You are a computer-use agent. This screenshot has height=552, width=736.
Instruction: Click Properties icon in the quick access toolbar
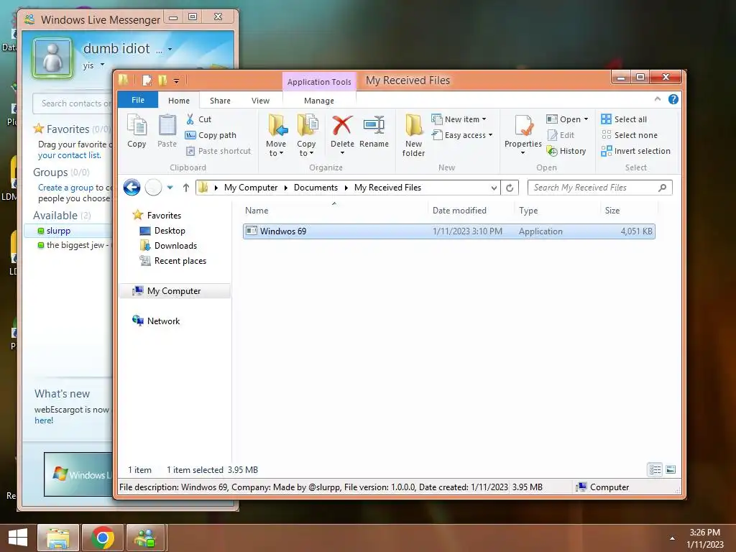click(x=147, y=80)
